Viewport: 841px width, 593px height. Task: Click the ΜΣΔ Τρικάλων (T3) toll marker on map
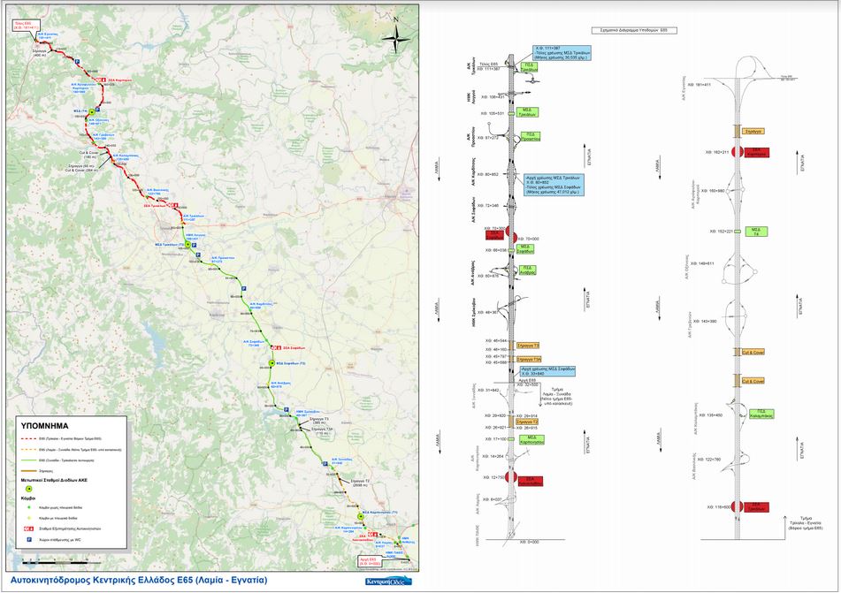(x=187, y=244)
